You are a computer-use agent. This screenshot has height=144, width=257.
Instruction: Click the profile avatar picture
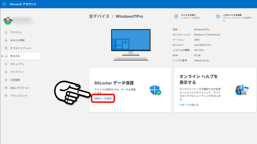(x=8, y=21)
